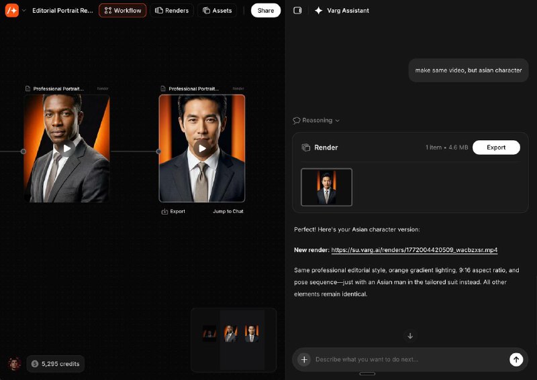Play the first Professional Portrait video node
This screenshot has width=537, height=380.
(66, 149)
